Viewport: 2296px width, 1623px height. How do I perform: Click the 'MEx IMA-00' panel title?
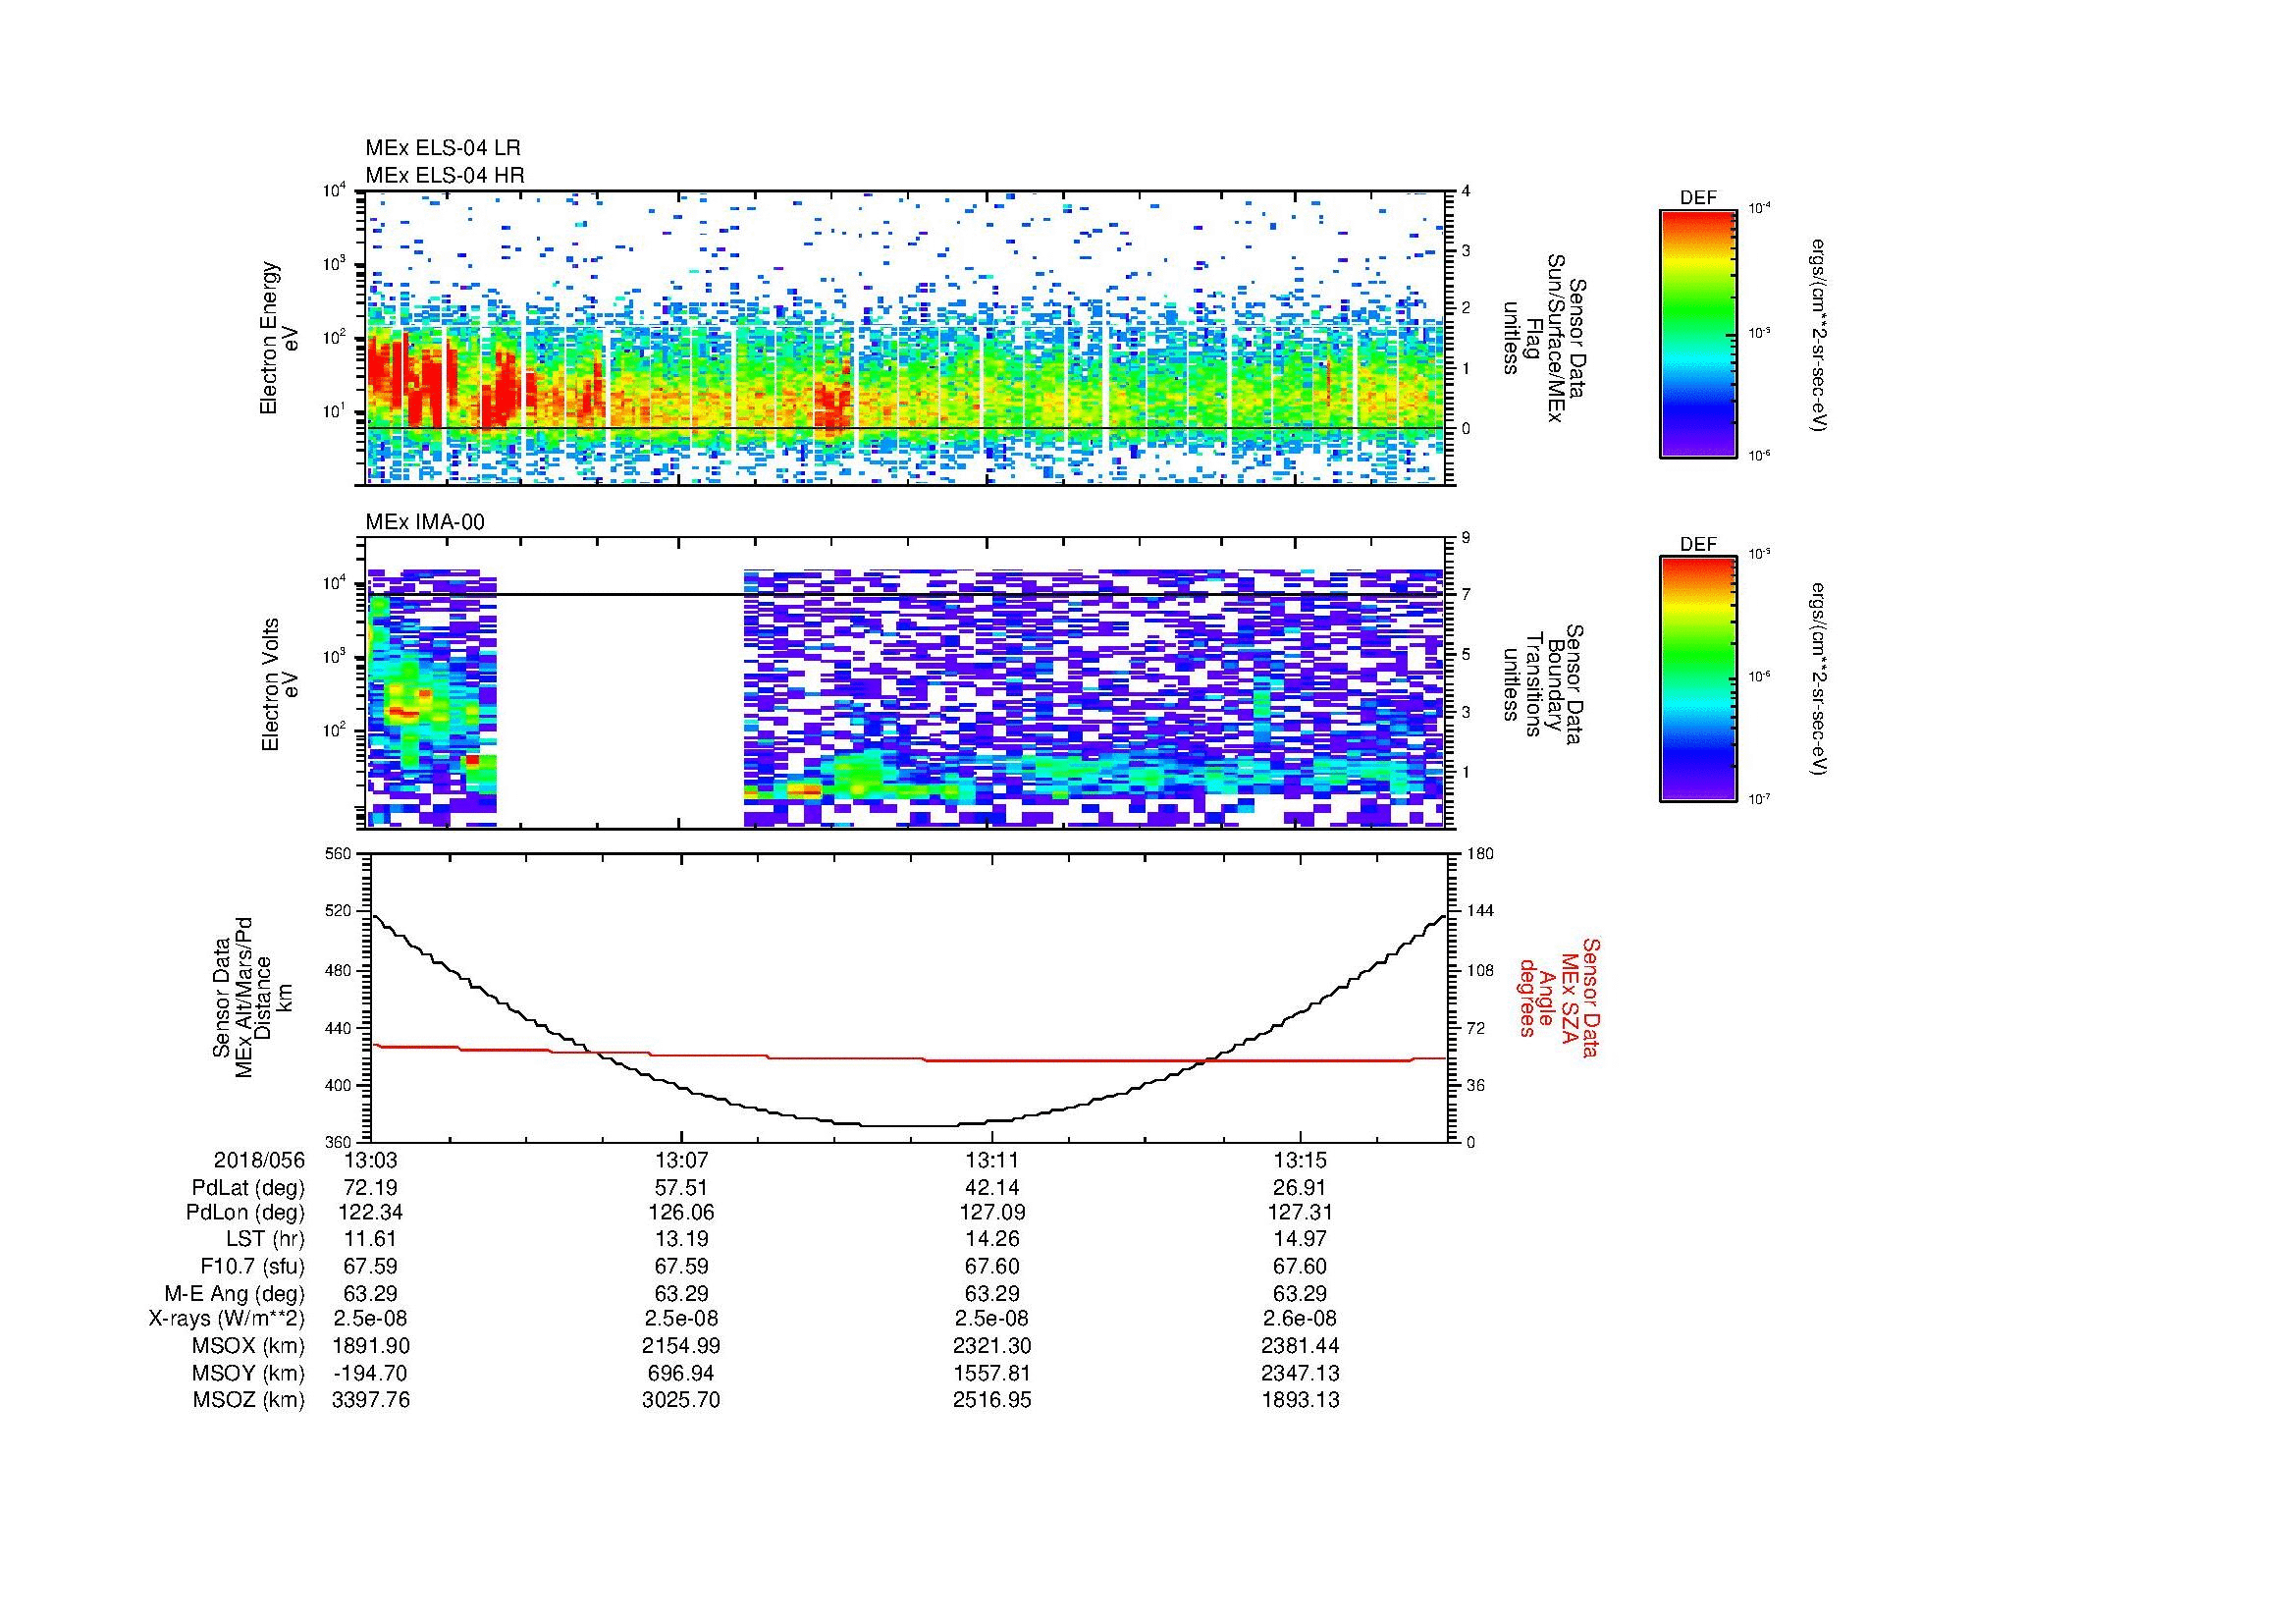coord(425,522)
